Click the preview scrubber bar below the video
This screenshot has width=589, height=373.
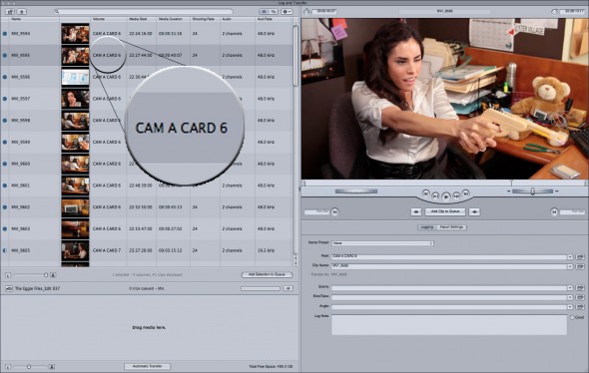[x=444, y=184]
